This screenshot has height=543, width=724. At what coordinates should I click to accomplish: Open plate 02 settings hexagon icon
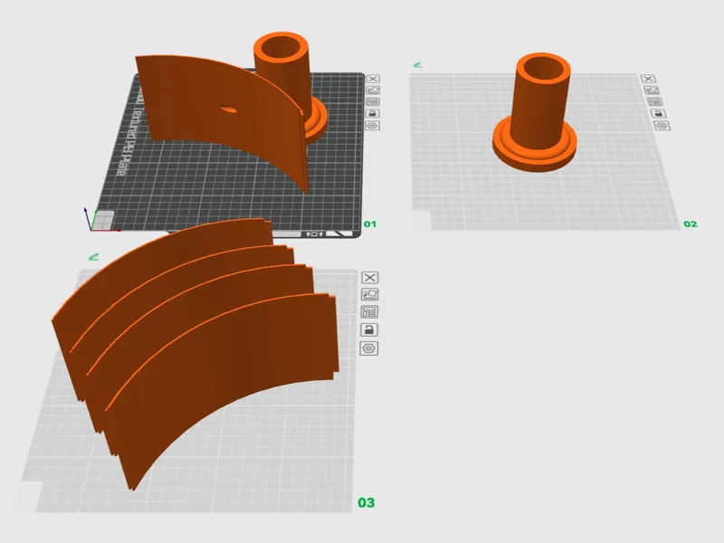point(662,126)
